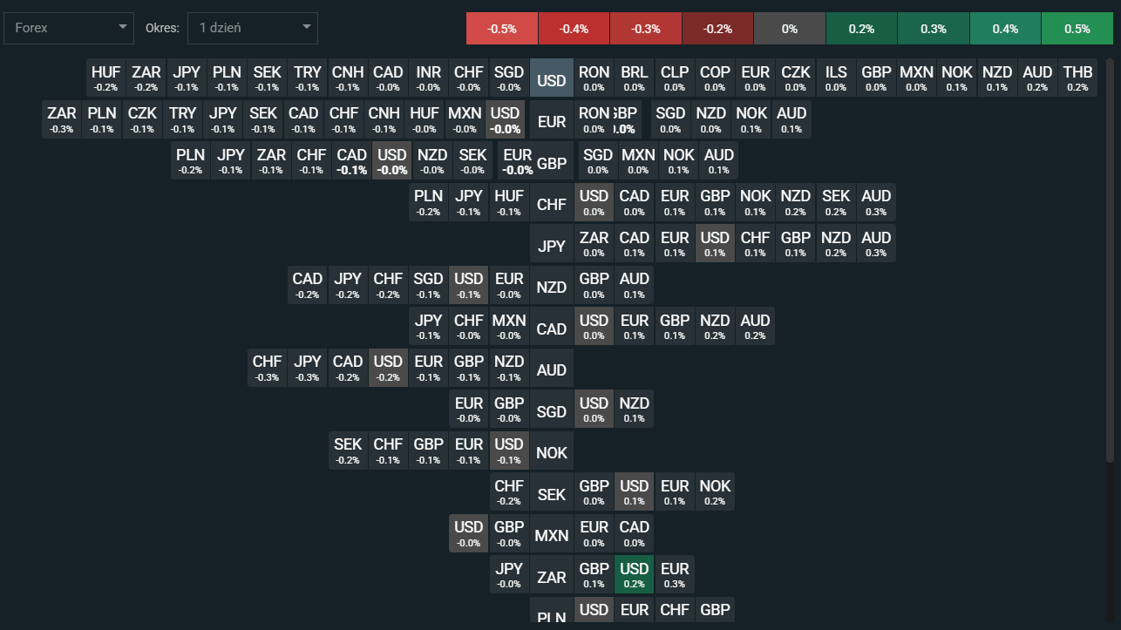Select the 0.5% green legend swatch
The height and width of the screenshot is (630, 1121).
(x=1077, y=29)
